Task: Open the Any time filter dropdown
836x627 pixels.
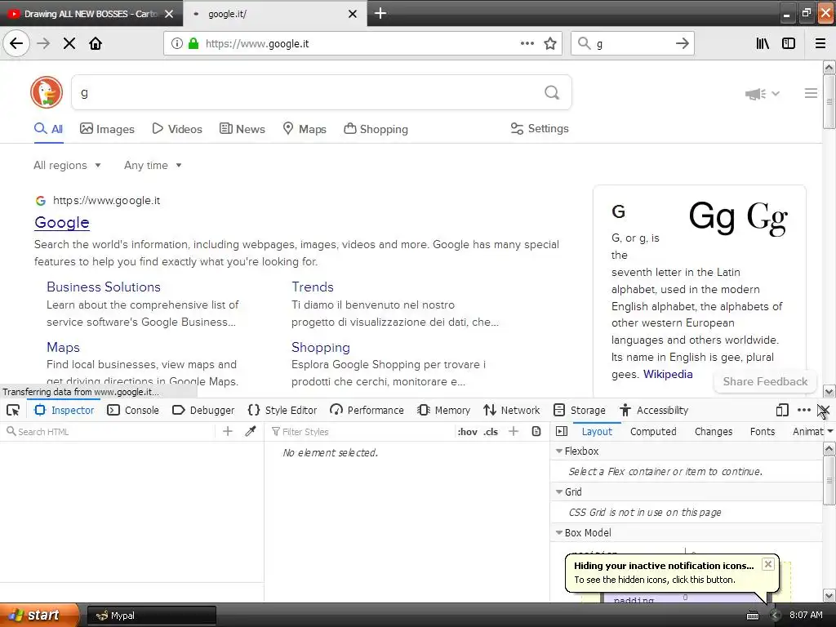Action: coord(153,165)
